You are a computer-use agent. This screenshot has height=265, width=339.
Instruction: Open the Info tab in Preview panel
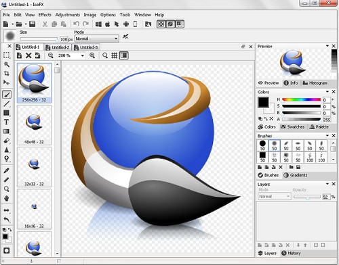click(x=291, y=83)
